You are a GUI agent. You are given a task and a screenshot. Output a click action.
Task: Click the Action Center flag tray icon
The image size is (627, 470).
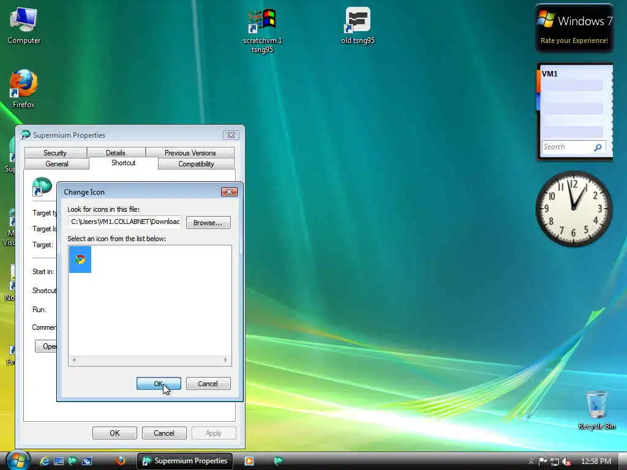(x=543, y=461)
